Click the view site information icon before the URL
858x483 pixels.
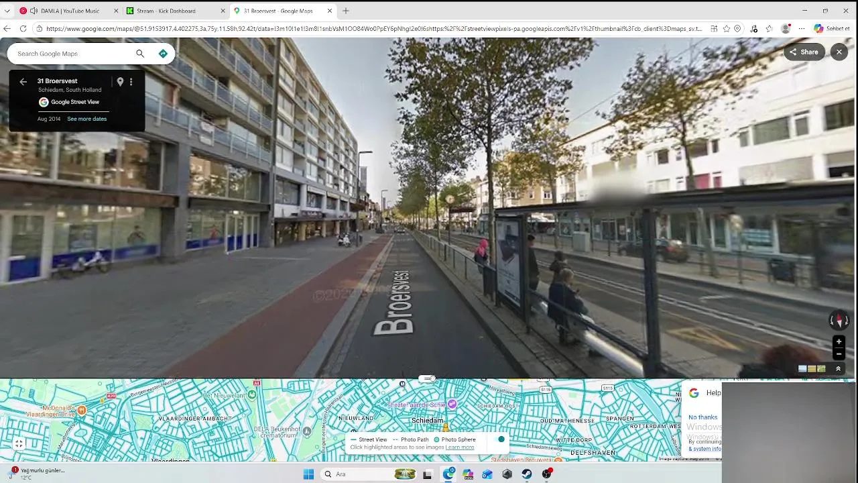click(x=40, y=29)
